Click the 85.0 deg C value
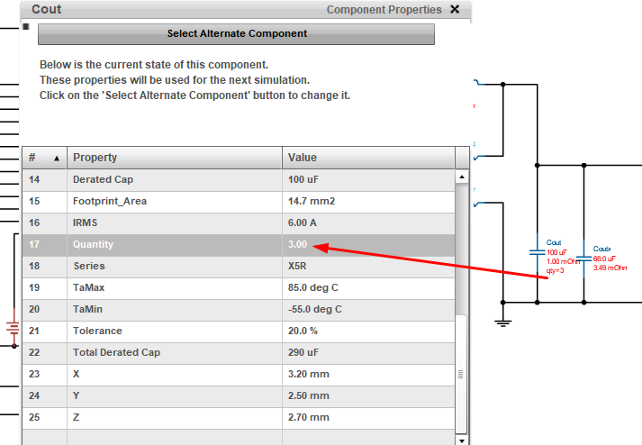The image size is (642, 445). (x=312, y=287)
